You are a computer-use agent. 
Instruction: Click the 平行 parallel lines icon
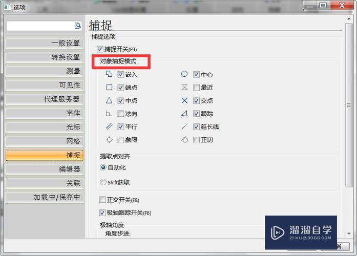[109, 126]
